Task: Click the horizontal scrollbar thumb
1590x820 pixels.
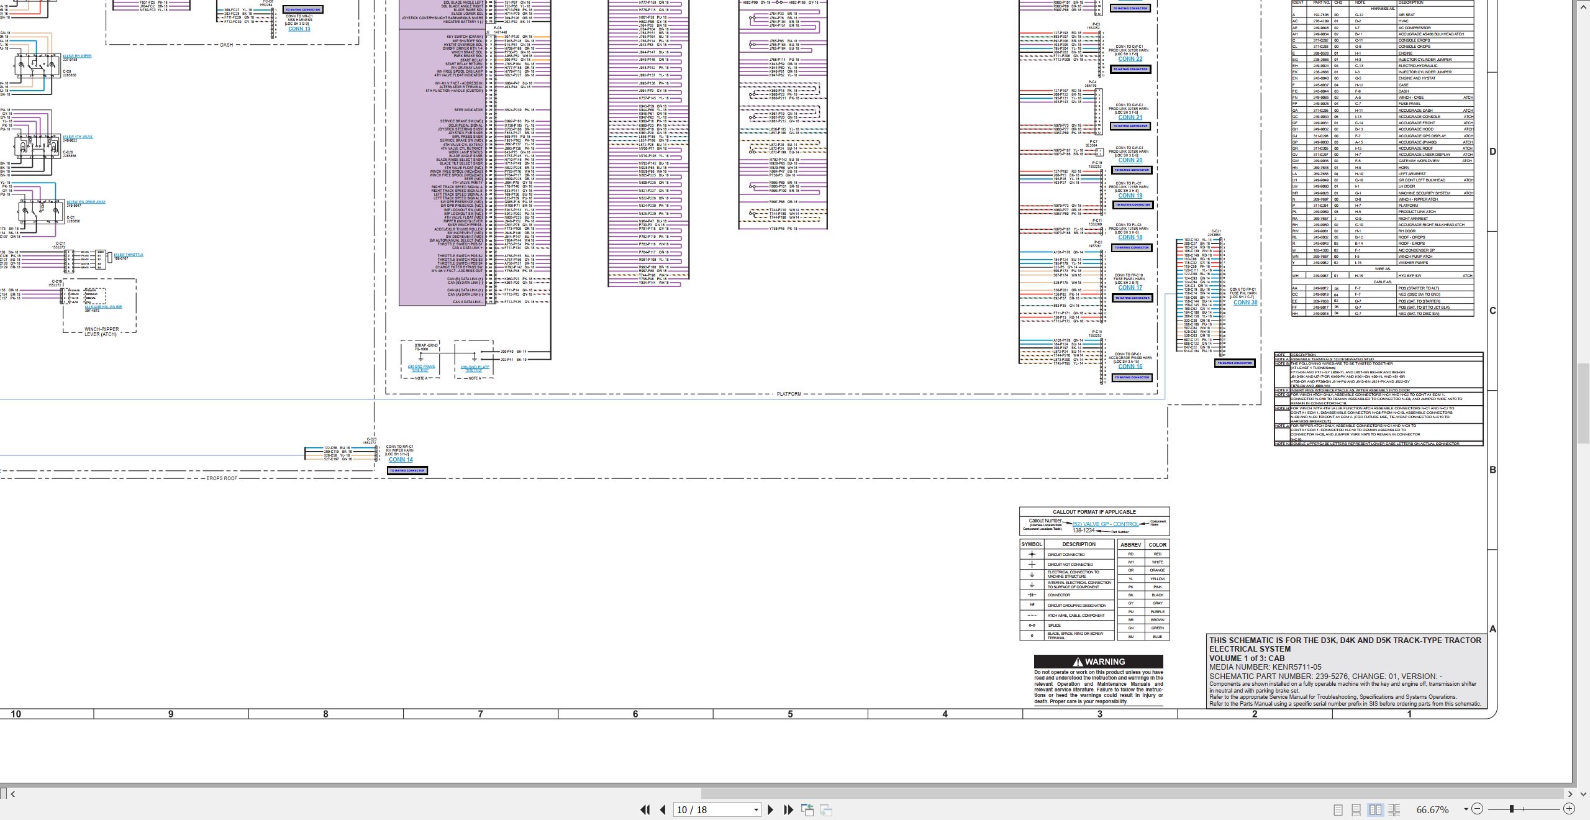Action: (x=1132, y=794)
